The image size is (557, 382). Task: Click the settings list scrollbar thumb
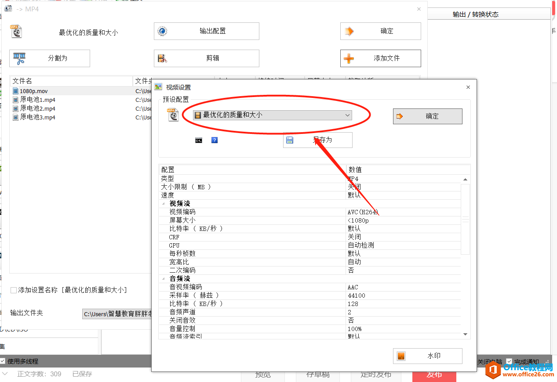pos(466,220)
